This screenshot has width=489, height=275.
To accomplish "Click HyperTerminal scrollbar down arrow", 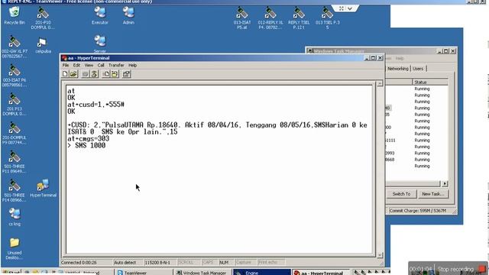I will [380, 255].
